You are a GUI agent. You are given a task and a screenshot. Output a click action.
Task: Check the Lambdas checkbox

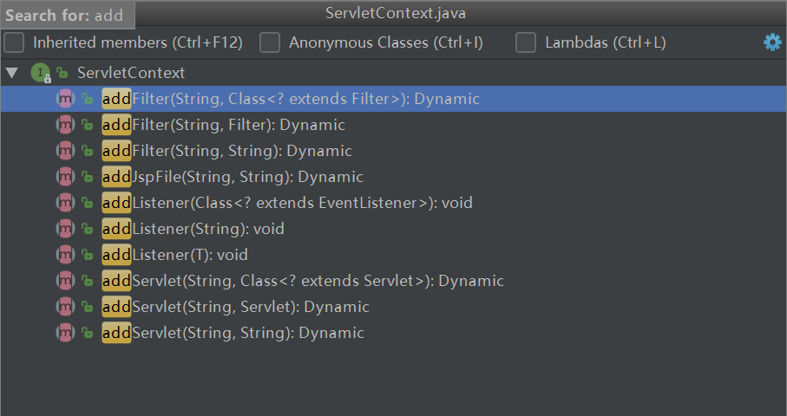pyautogui.click(x=526, y=42)
